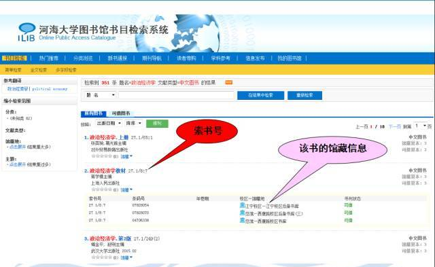435x267 pixels.
Task: Click the 书刊状态 column header
Action: [x=352, y=198]
